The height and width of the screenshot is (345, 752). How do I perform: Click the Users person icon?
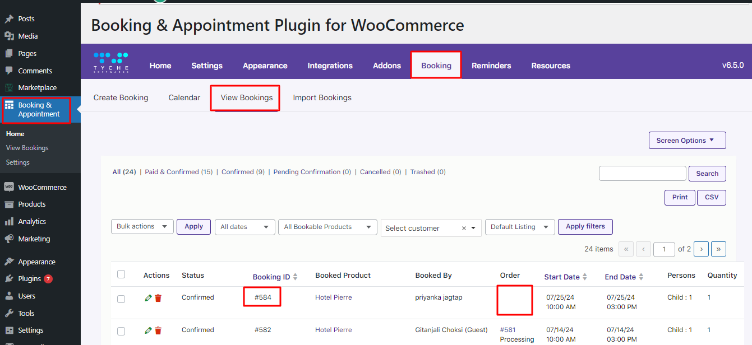click(x=9, y=296)
